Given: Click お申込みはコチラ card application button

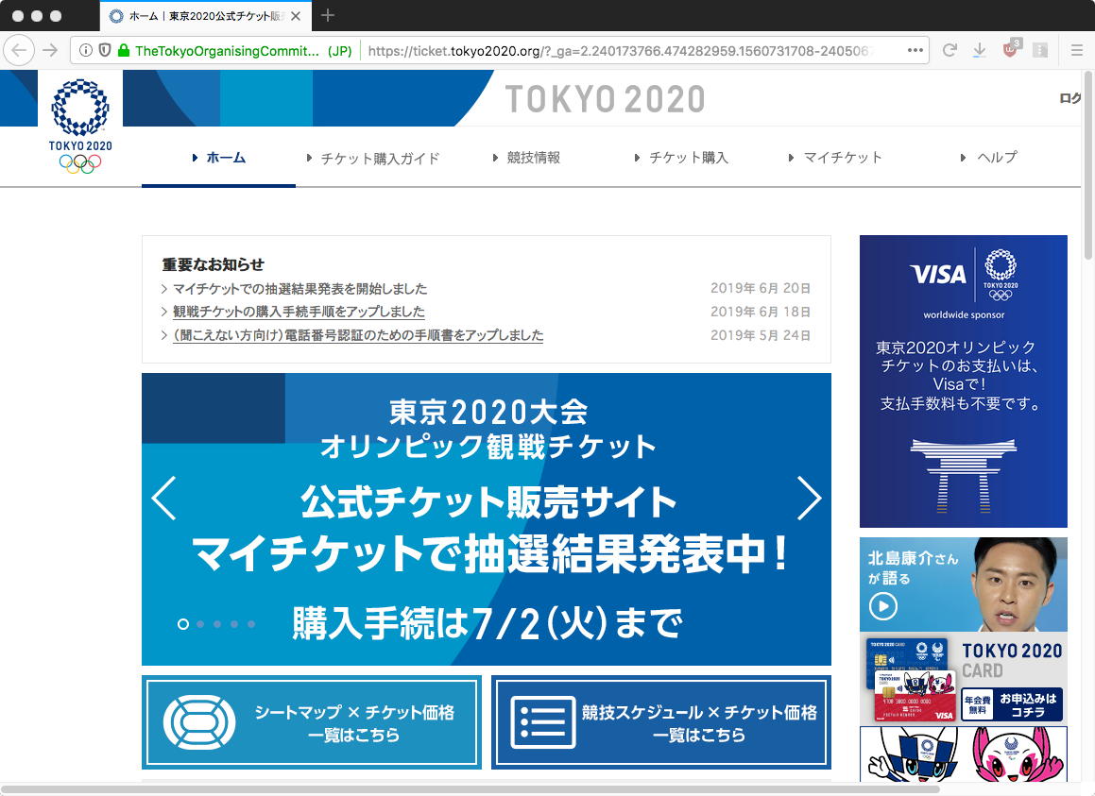Looking at the screenshot, I should [1013, 705].
